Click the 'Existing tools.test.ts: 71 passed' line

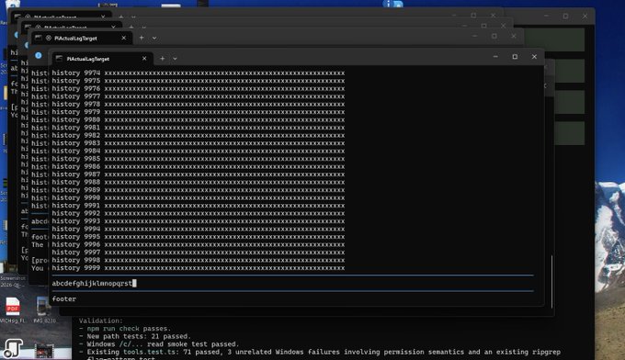[320, 352]
